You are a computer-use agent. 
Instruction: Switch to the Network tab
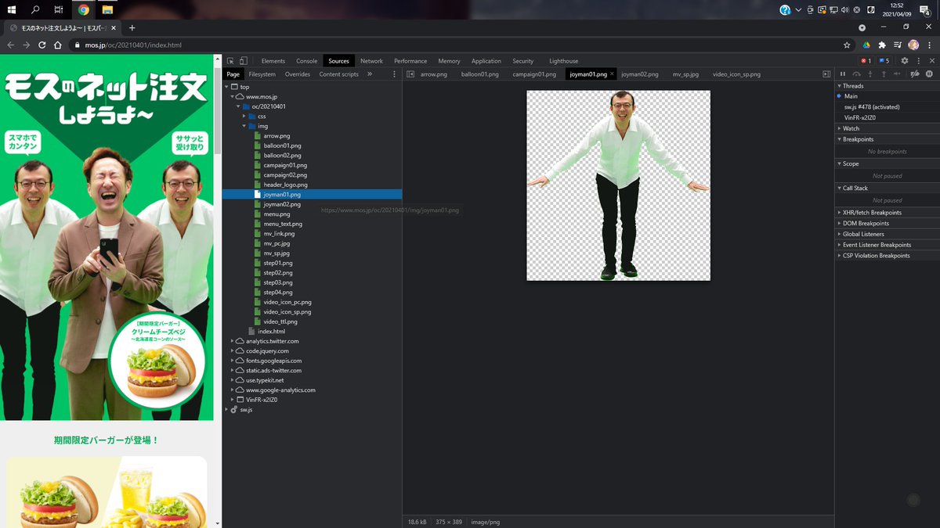tap(371, 61)
